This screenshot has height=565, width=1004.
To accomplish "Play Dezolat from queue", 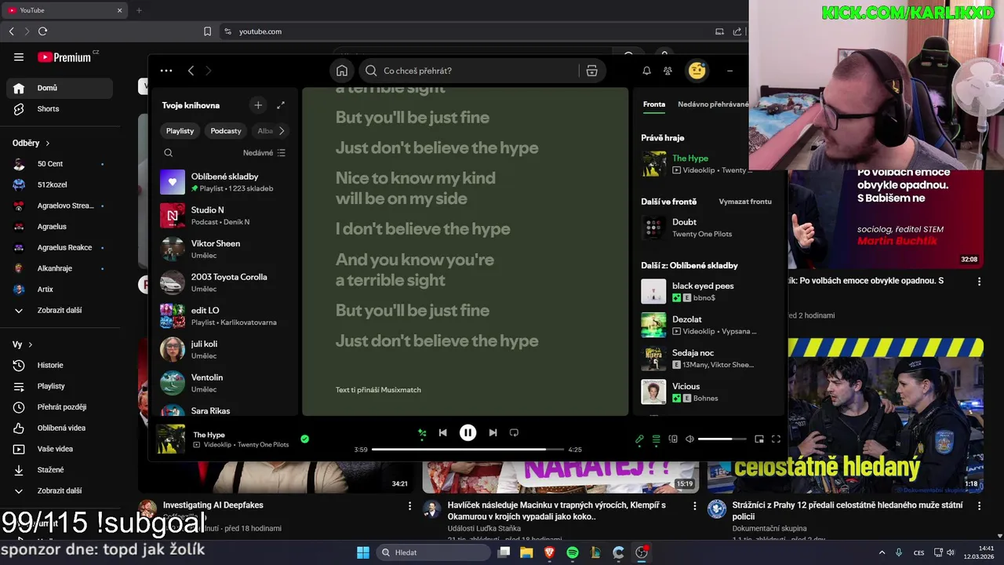I will coord(708,325).
